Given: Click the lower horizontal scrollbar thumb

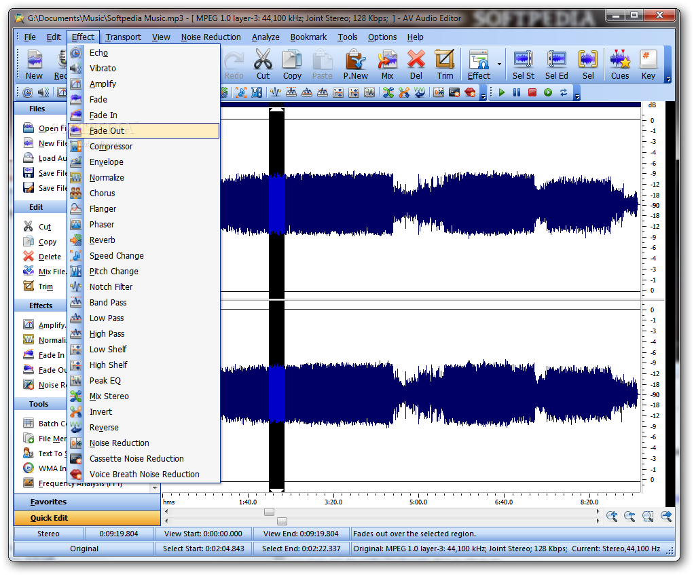Looking at the screenshot, I should [x=282, y=521].
